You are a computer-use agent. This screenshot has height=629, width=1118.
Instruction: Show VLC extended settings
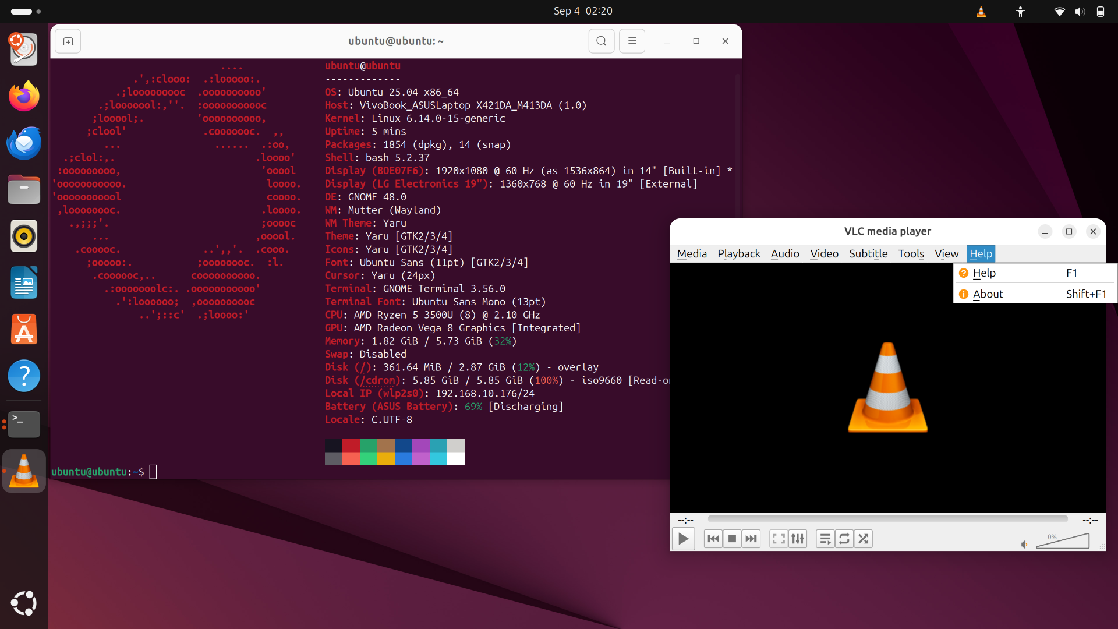pyautogui.click(x=798, y=539)
